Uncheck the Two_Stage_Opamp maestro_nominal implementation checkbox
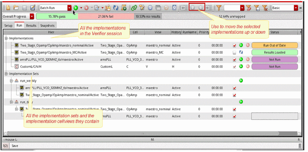 coord(234,46)
